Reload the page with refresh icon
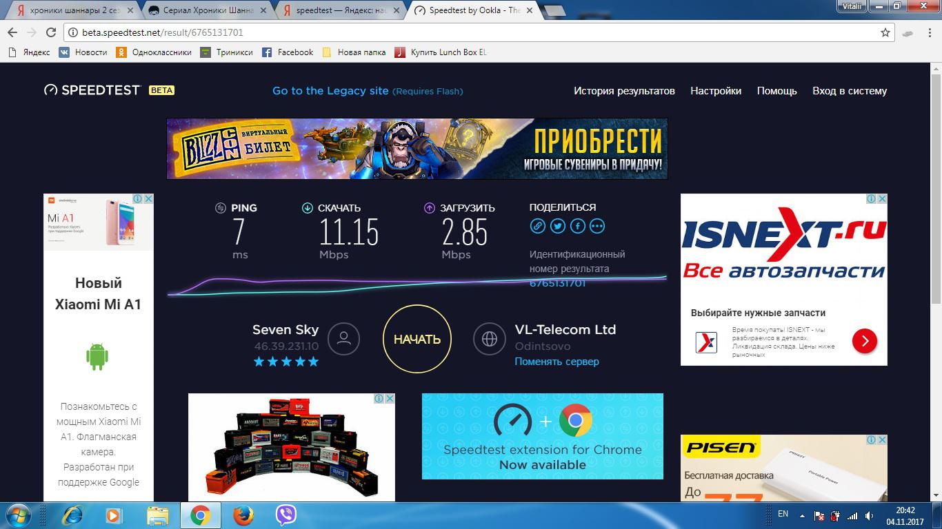 pyautogui.click(x=51, y=32)
